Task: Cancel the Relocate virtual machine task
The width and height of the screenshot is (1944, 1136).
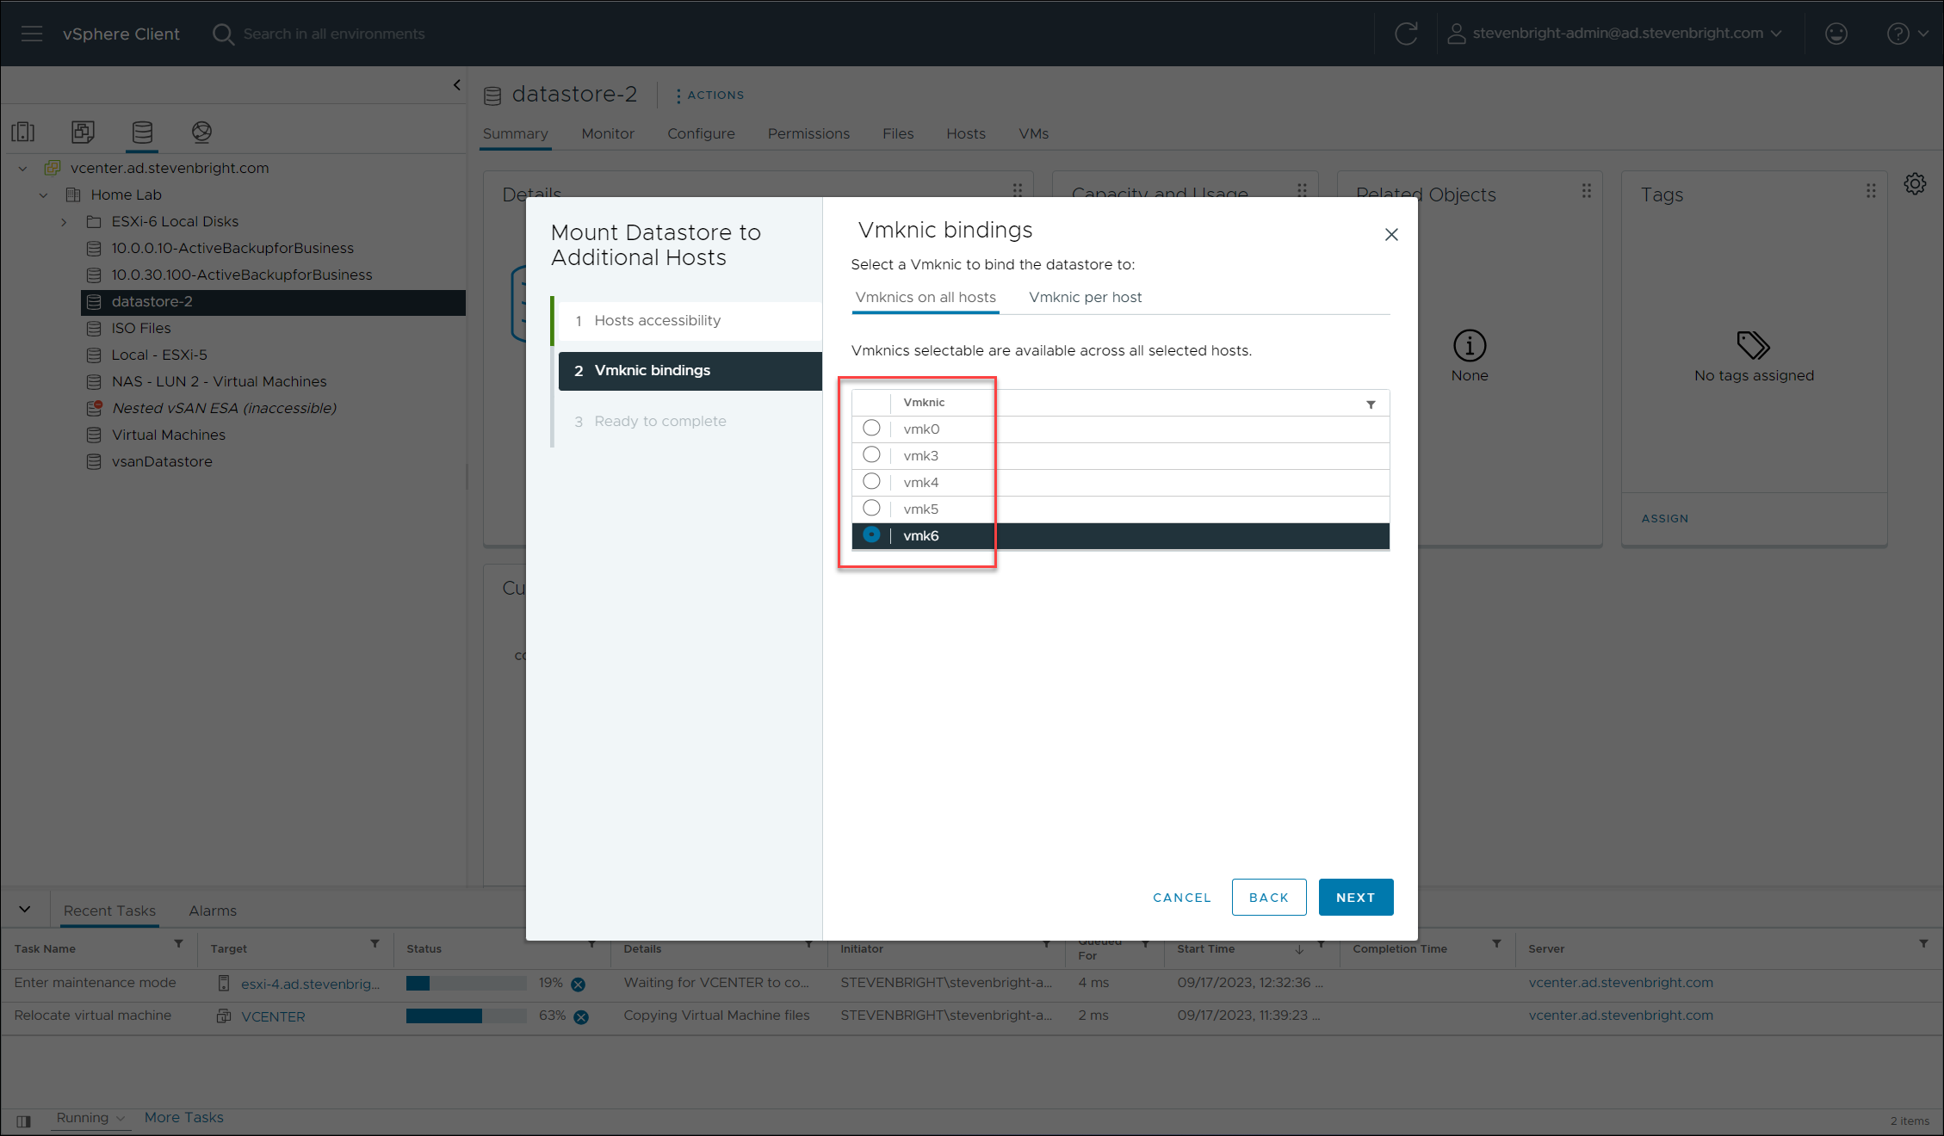Action: coord(581,1016)
